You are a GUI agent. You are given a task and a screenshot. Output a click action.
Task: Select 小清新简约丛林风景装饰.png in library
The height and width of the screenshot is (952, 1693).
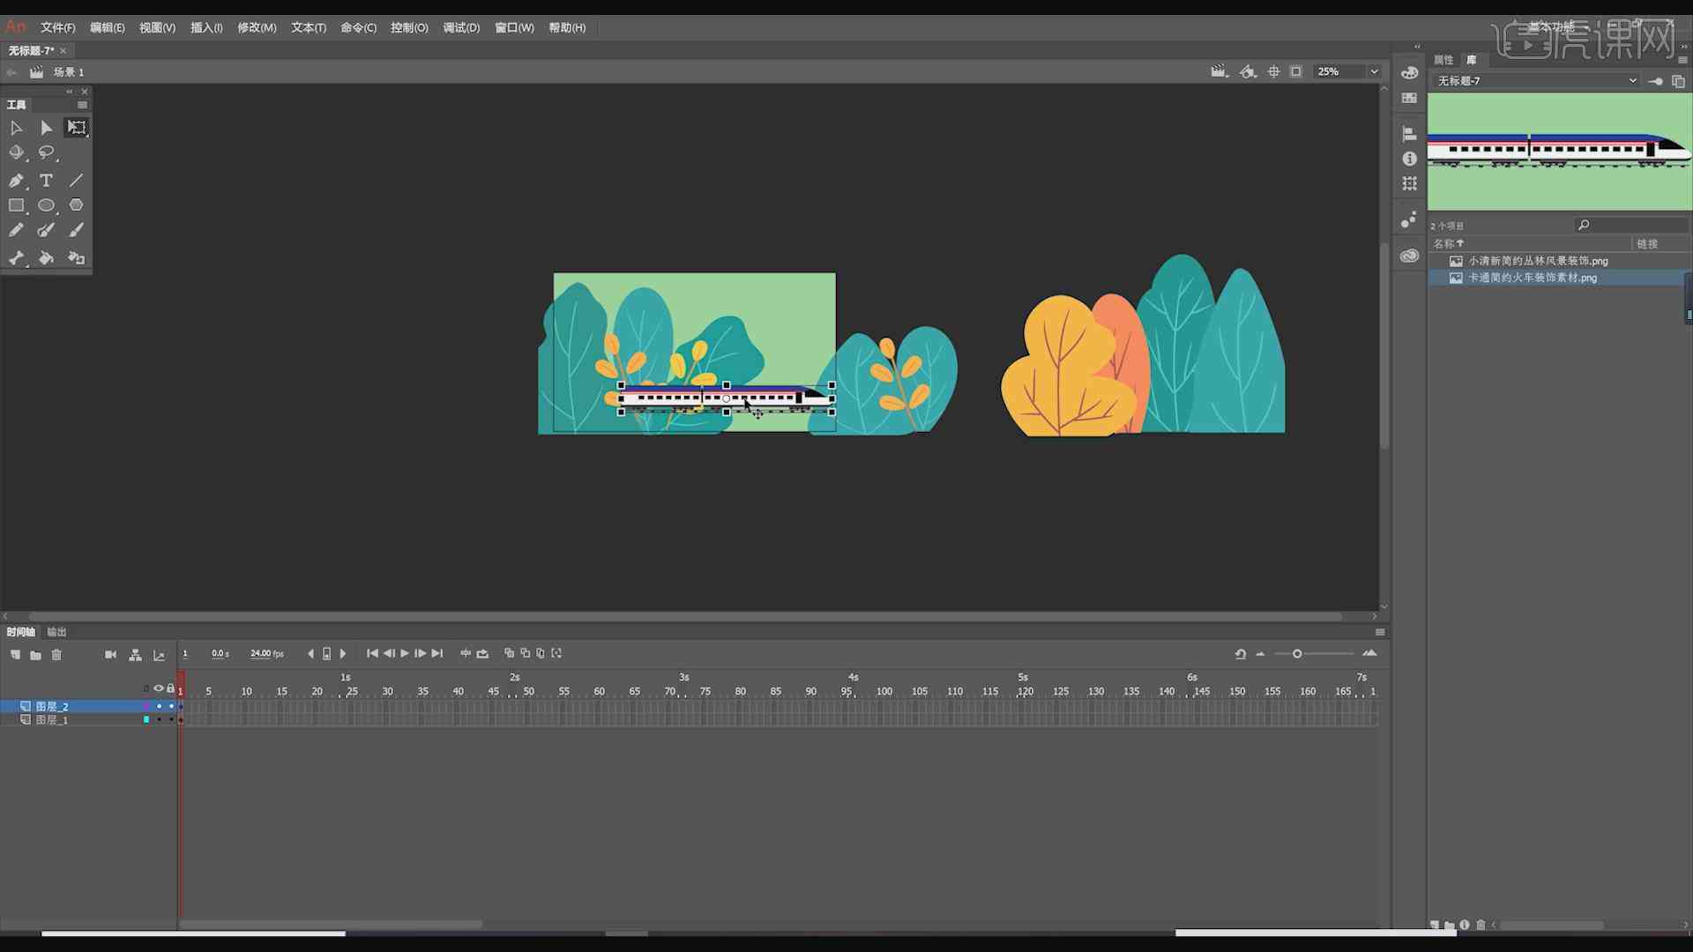(1538, 261)
